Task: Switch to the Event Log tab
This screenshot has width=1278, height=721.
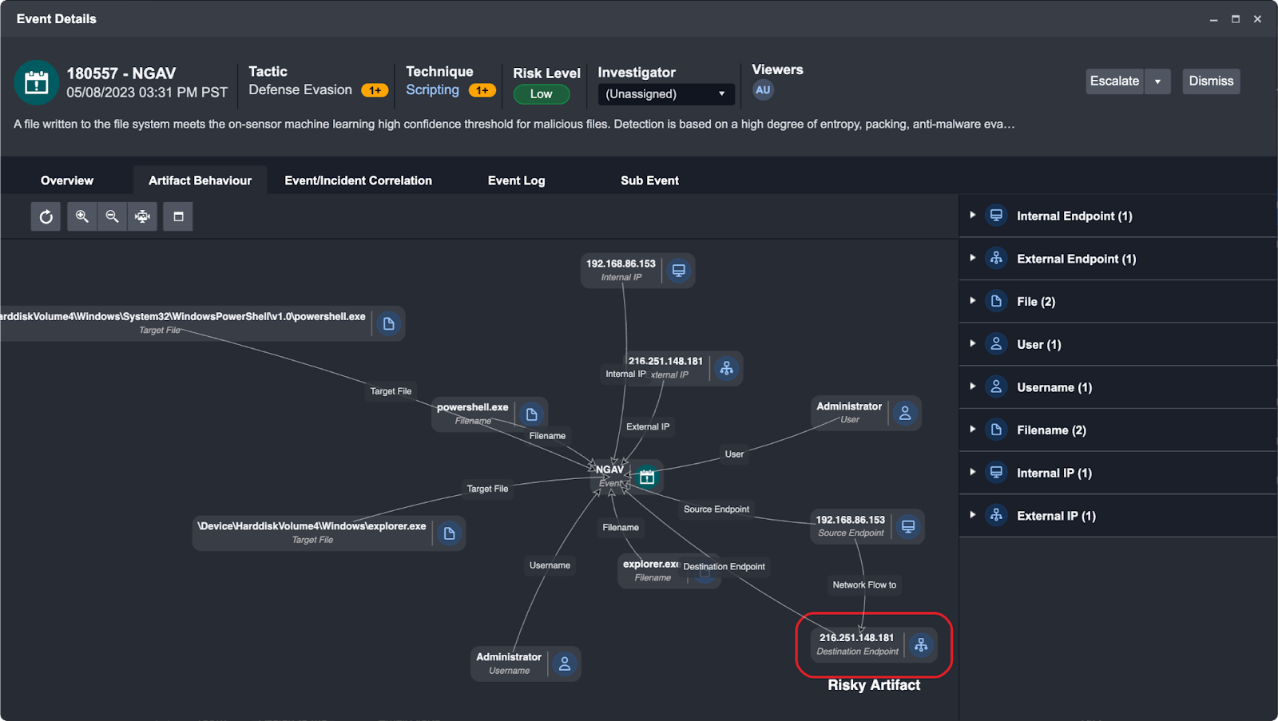Action: [516, 180]
